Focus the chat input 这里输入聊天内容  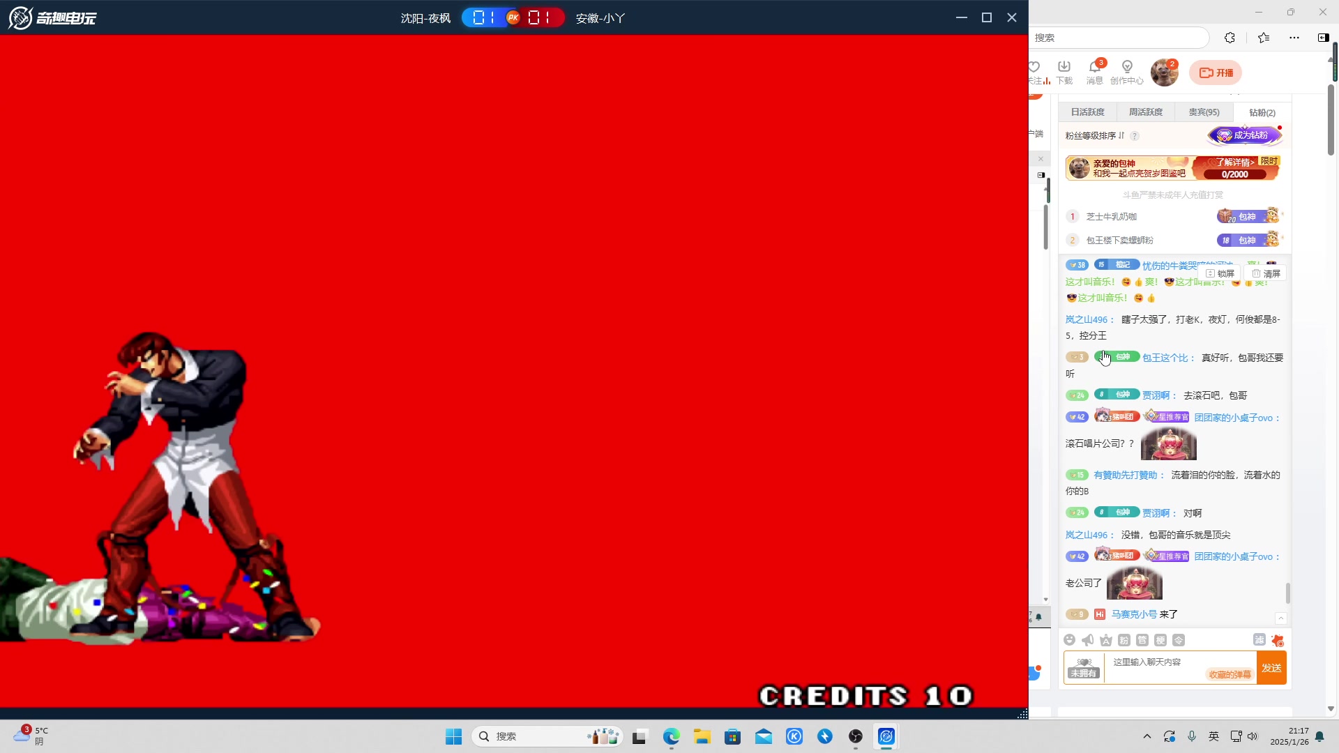1179,668
